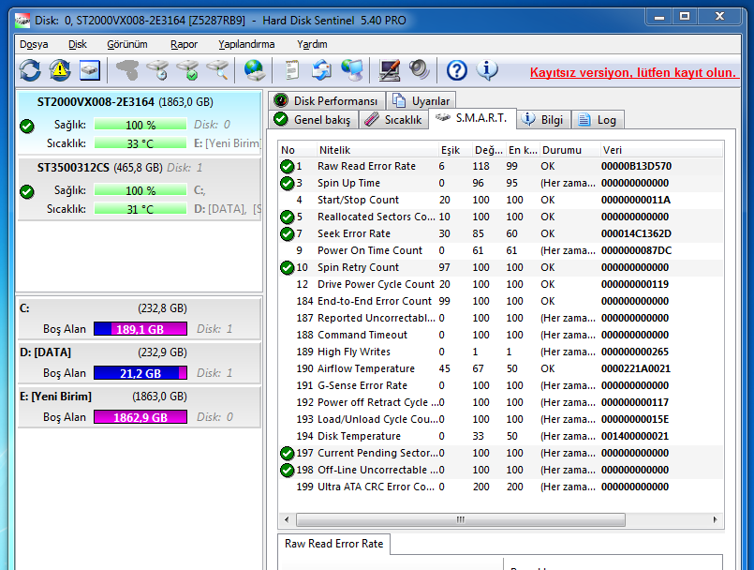The height and width of the screenshot is (570, 754).
Task: Select the Ultra ATA CRC Error Count row
Action: click(x=500, y=487)
